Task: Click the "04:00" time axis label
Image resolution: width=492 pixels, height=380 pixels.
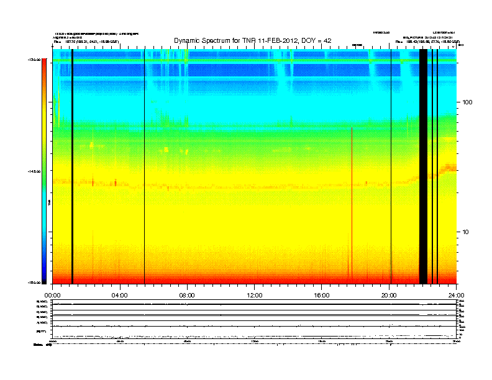Action: pyautogui.click(x=119, y=296)
